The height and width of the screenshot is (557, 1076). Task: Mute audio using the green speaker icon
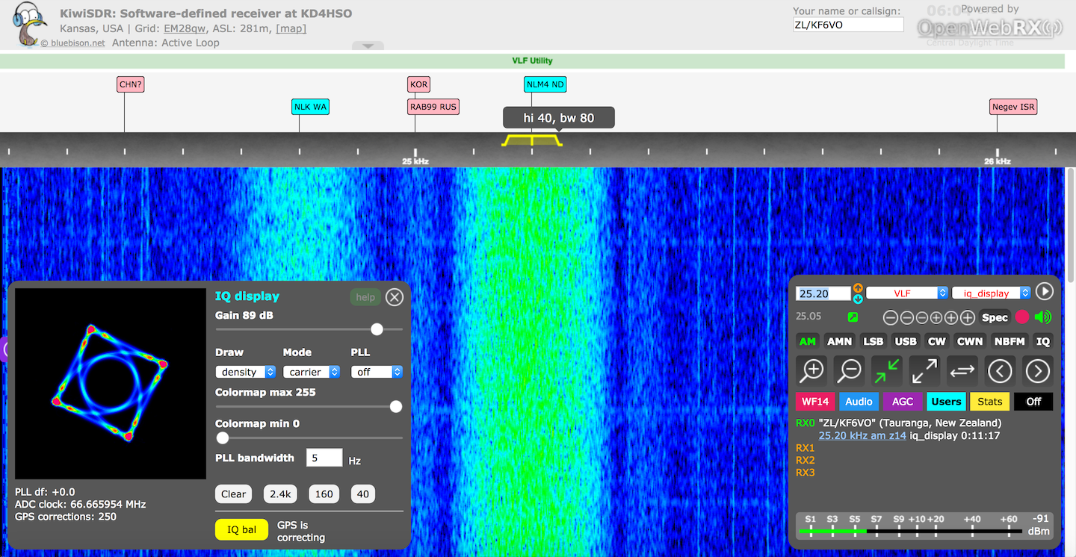(x=1042, y=317)
